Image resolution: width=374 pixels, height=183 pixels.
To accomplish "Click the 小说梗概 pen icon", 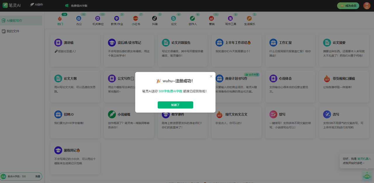I will tap(112, 114).
